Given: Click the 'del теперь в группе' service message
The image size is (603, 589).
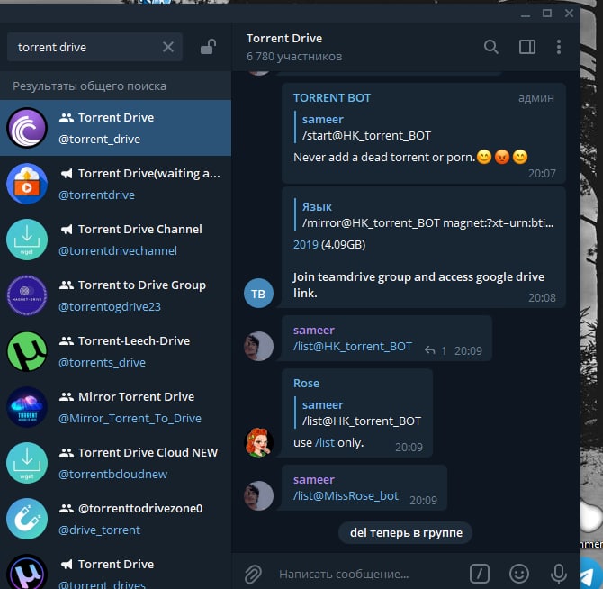Looking at the screenshot, I should tap(406, 533).
